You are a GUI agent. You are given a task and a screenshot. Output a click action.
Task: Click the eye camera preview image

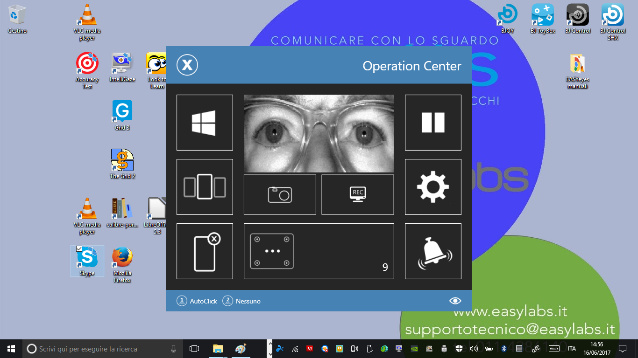[319, 134]
